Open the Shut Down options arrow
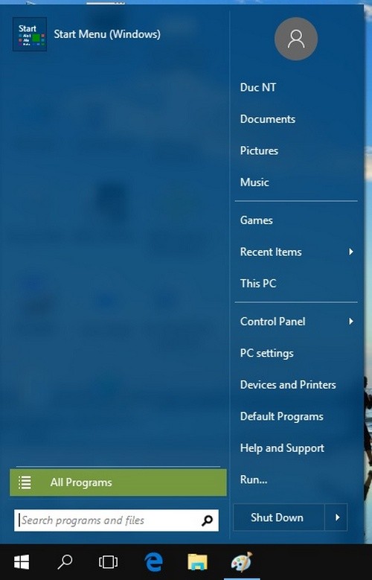This screenshot has height=580, width=372. [336, 517]
